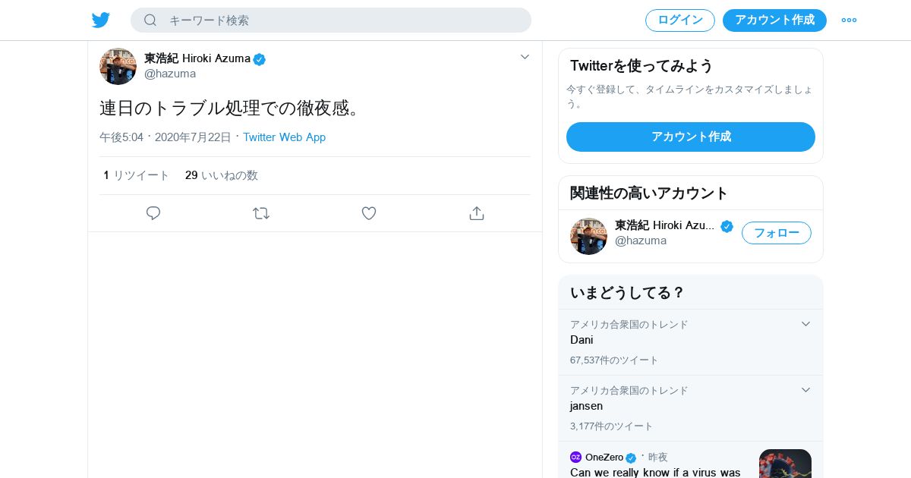
Task: Focus the キーワード検索 search field
Action: coord(342,20)
